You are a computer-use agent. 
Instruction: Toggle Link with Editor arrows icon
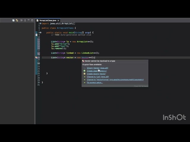point(17,20)
